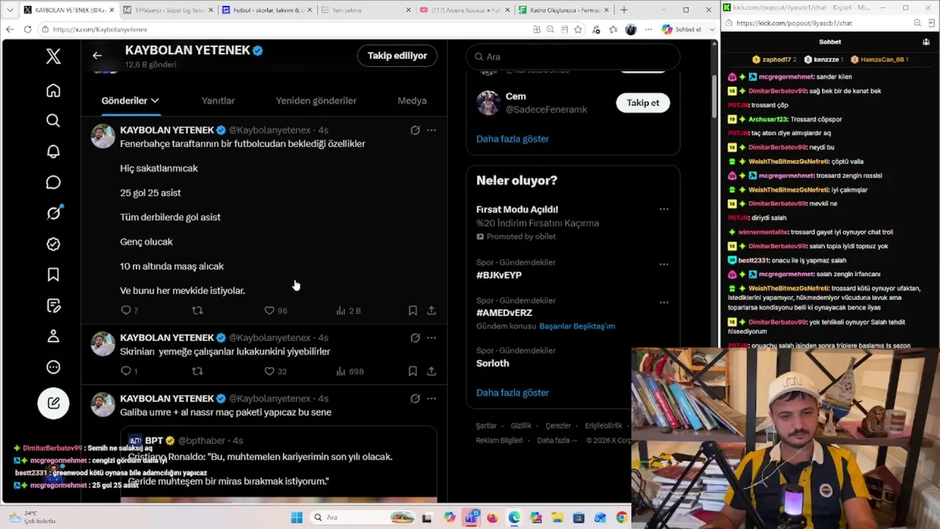Switch to the Medya tab
The width and height of the screenshot is (940, 529).
[x=412, y=101]
